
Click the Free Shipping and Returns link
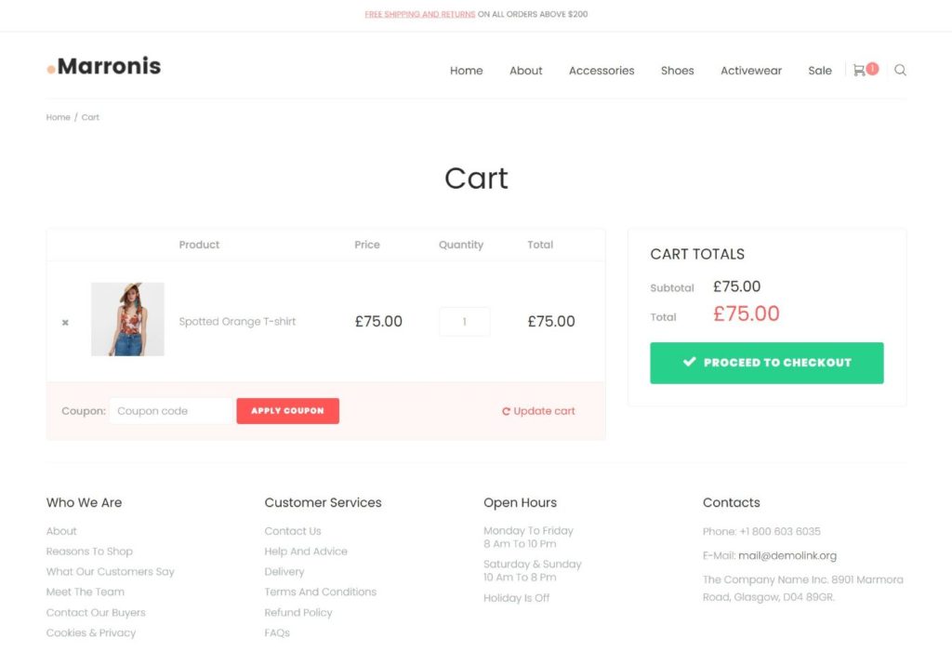click(x=419, y=14)
